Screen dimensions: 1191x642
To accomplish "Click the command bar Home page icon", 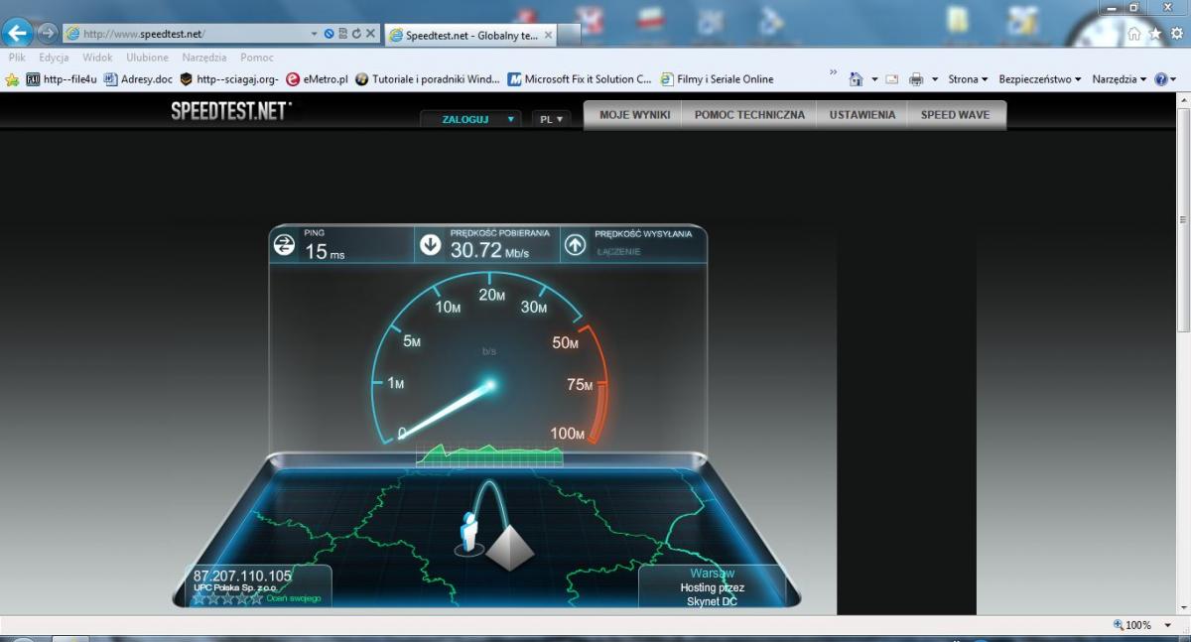I will pyautogui.click(x=856, y=79).
